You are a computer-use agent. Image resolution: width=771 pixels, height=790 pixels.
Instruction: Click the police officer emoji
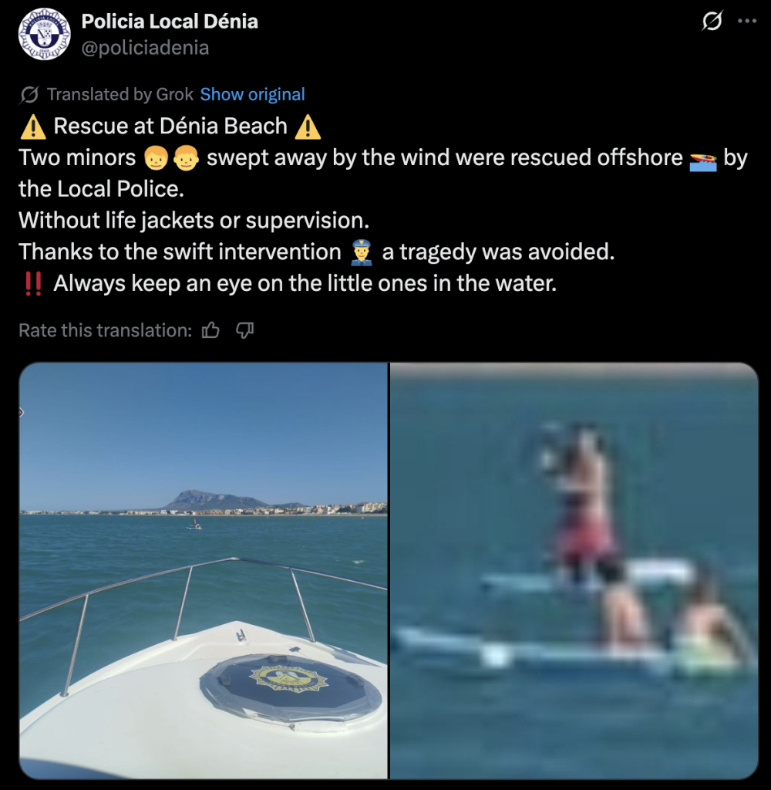362,252
